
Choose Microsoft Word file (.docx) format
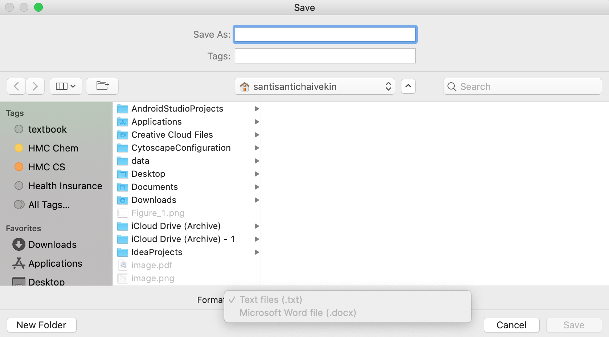[297, 312]
